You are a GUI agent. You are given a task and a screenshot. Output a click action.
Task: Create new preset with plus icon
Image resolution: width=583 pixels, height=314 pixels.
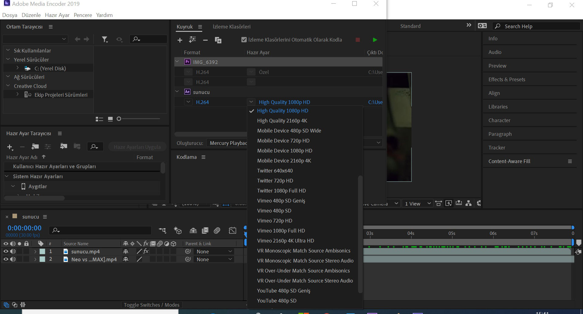(x=10, y=147)
